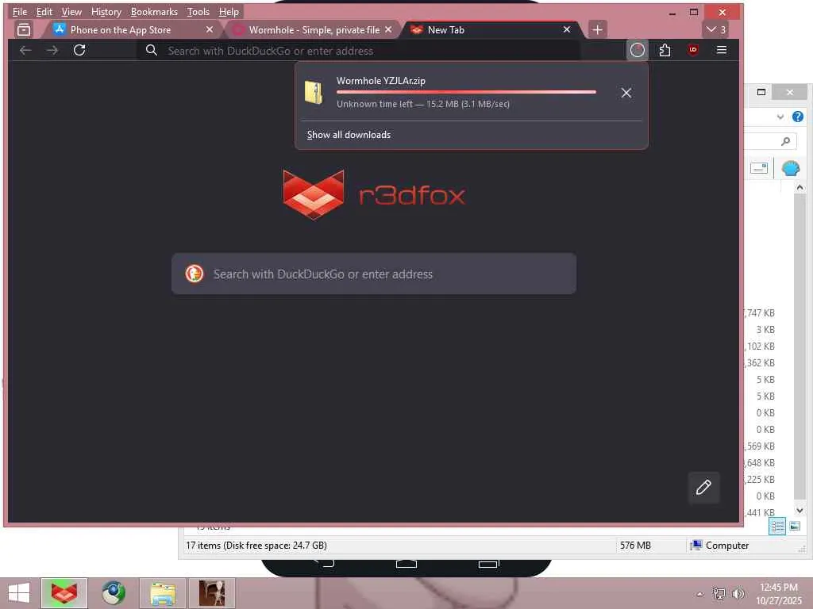Viewport: 813px width, 609px height.
Task: Go back to previous page
Action: pos(25,50)
